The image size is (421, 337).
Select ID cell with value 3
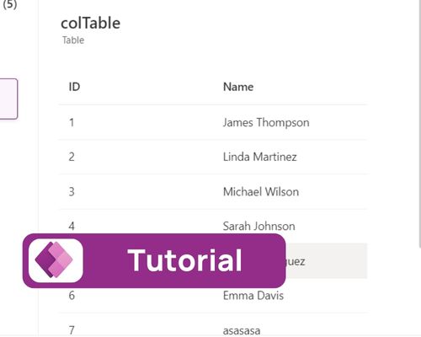point(72,191)
